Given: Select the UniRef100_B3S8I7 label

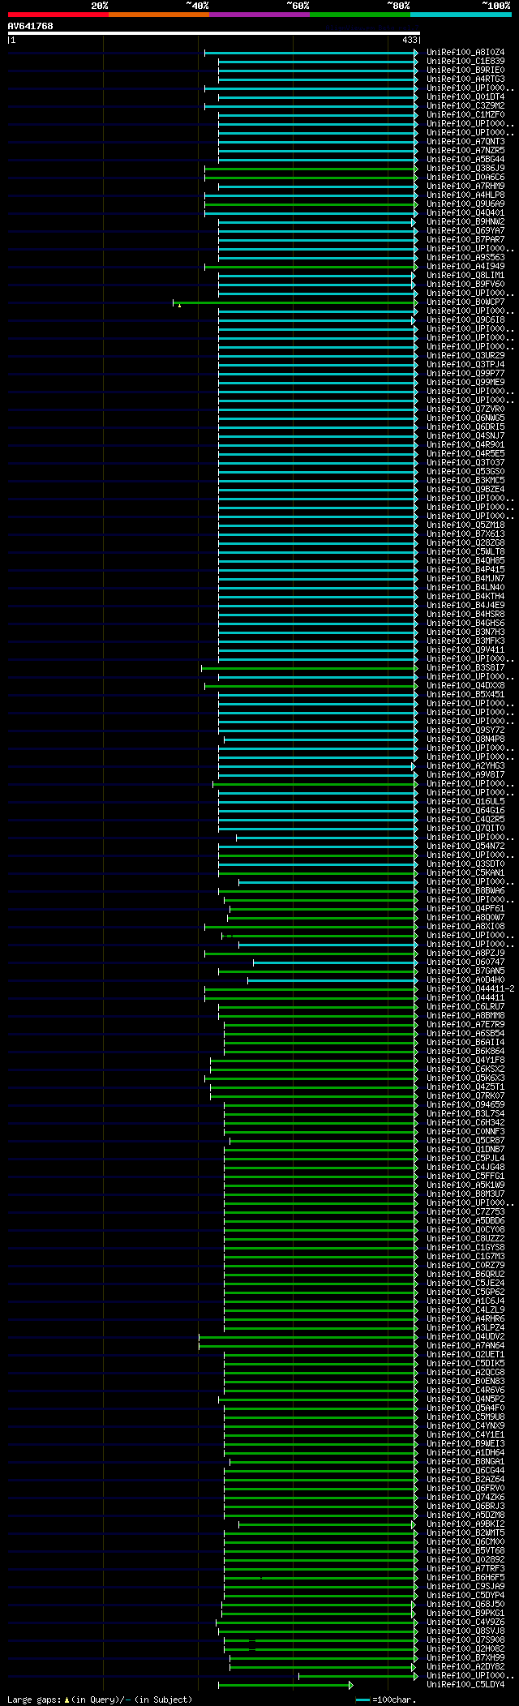Looking at the screenshot, I should [x=465, y=668].
